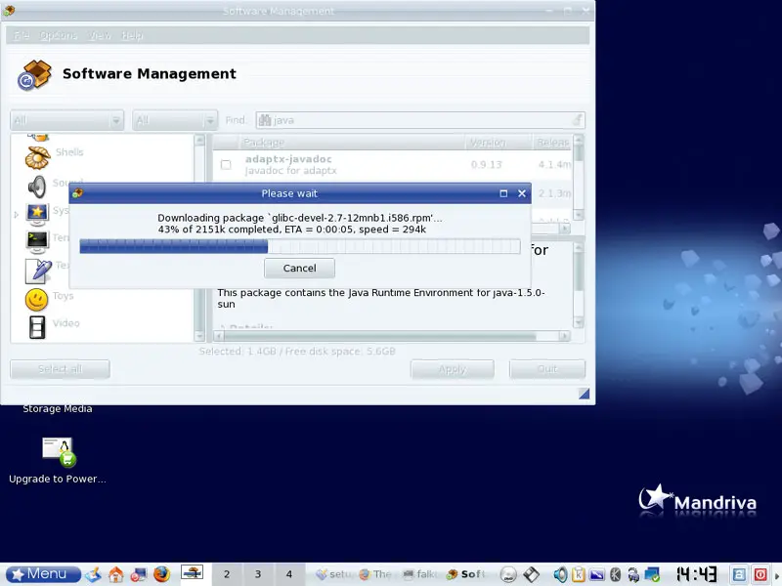Clear the Find search field with broom icon
This screenshot has width=782, height=586.
click(x=577, y=119)
